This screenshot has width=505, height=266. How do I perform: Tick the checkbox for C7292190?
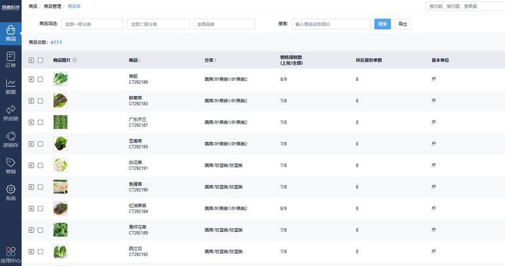click(x=40, y=187)
